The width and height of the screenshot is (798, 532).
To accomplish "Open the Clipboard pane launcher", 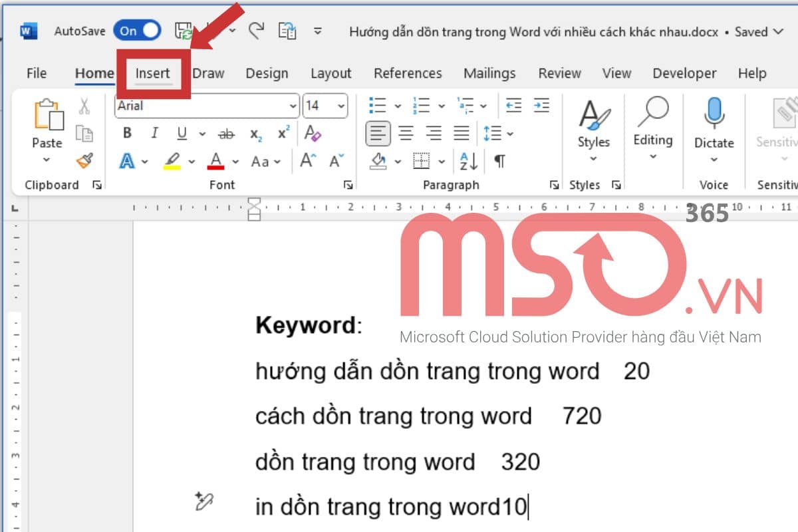I will (x=97, y=186).
